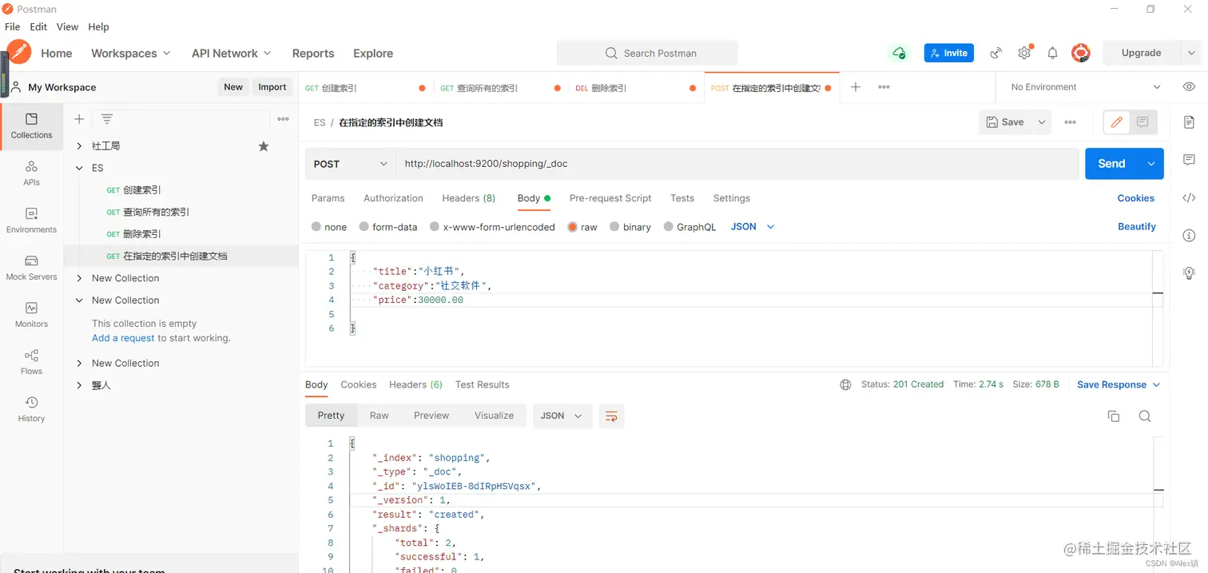
Task: Click the lightbulb related requests icon
Action: 1189,273
